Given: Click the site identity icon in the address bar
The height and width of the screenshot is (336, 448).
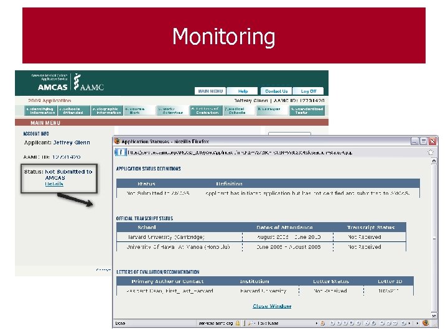Looking at the screenshot, I should [x=121, y=152].
